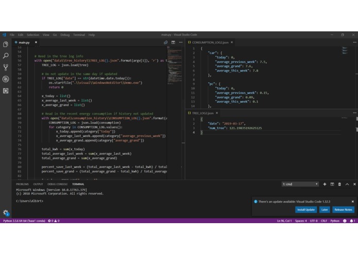
Task: Open the Explorer view in activity bar
Action: (x=6, y=44)
